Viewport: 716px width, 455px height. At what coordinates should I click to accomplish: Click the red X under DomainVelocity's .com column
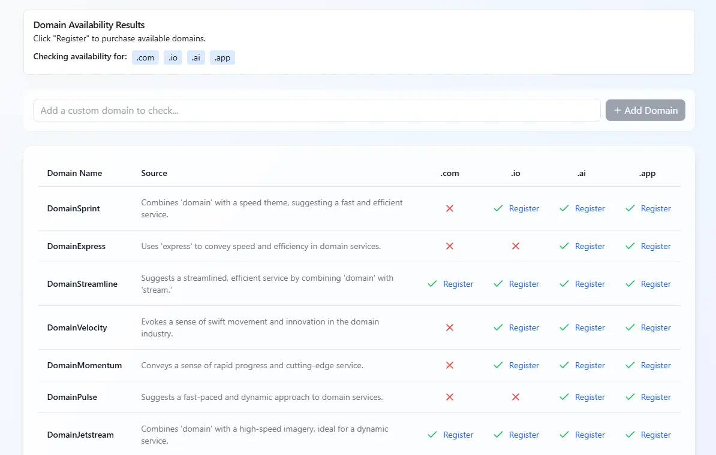tap(450, 327)
